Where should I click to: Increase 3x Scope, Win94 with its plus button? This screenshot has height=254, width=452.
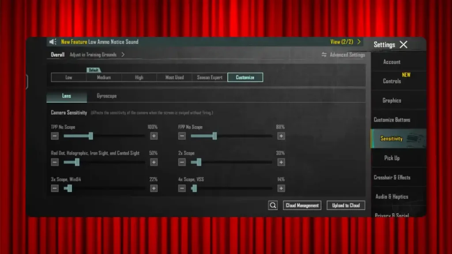click(154, 188)
